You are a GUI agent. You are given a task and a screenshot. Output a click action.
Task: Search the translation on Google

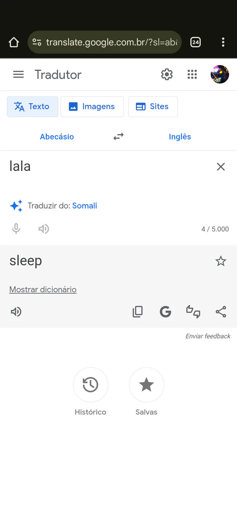click(x=165, y=312)
